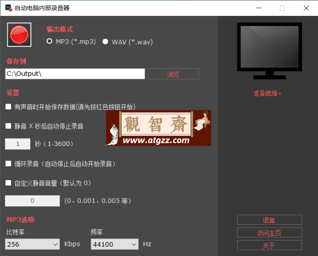This screenshot has width=318, height=256.
Task: Toggle 自定义静音音量 checkbox
Action: tap(8, 183)
